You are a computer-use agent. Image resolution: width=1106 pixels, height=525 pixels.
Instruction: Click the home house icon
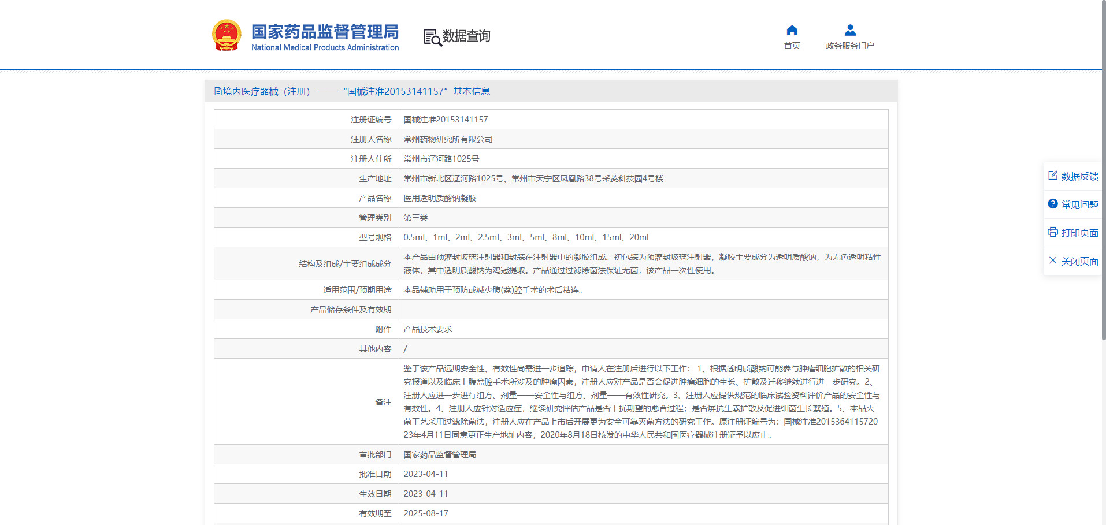[792, 30]
